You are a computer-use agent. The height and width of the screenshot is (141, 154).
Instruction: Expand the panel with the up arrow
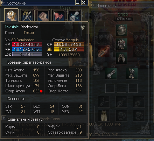click(x=4, y=118)
